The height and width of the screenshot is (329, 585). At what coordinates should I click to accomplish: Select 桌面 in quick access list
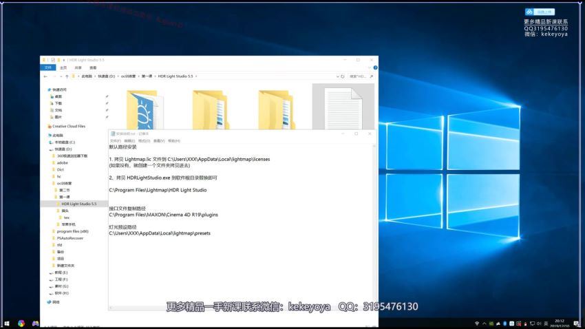click(x=58, y=96)
